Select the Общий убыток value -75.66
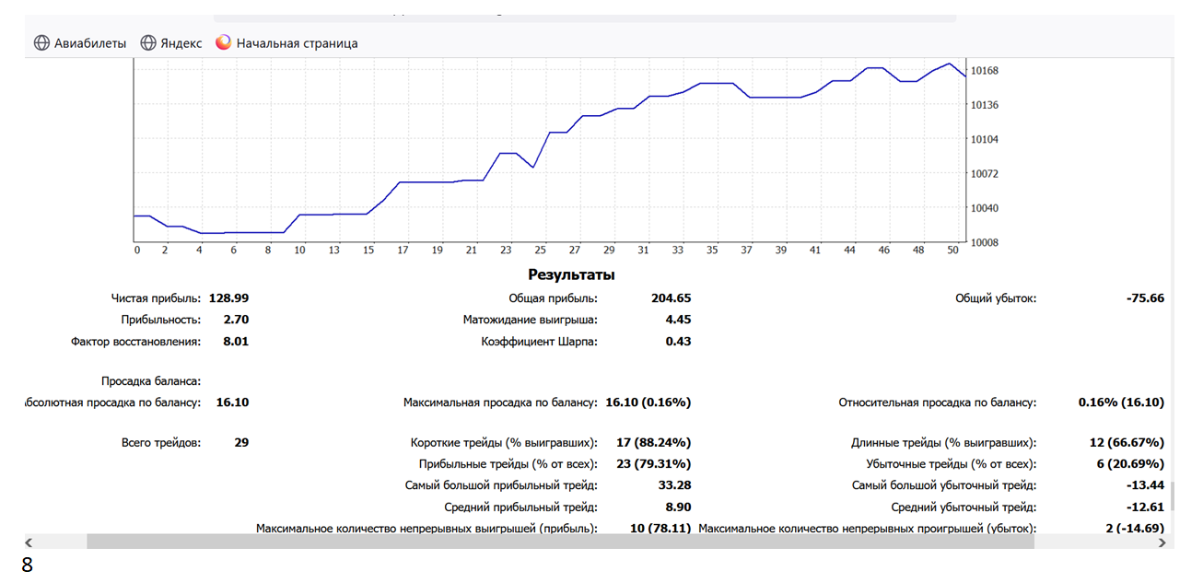The image size is (1203, 583). (x=1144, y=298)
